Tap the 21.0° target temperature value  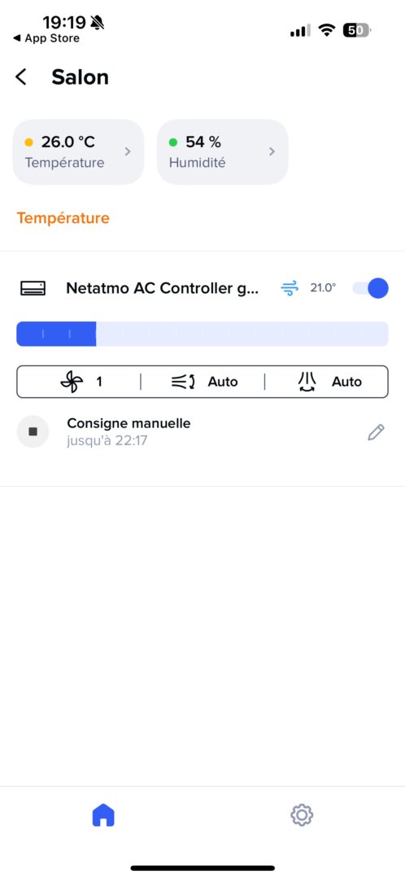323,288
